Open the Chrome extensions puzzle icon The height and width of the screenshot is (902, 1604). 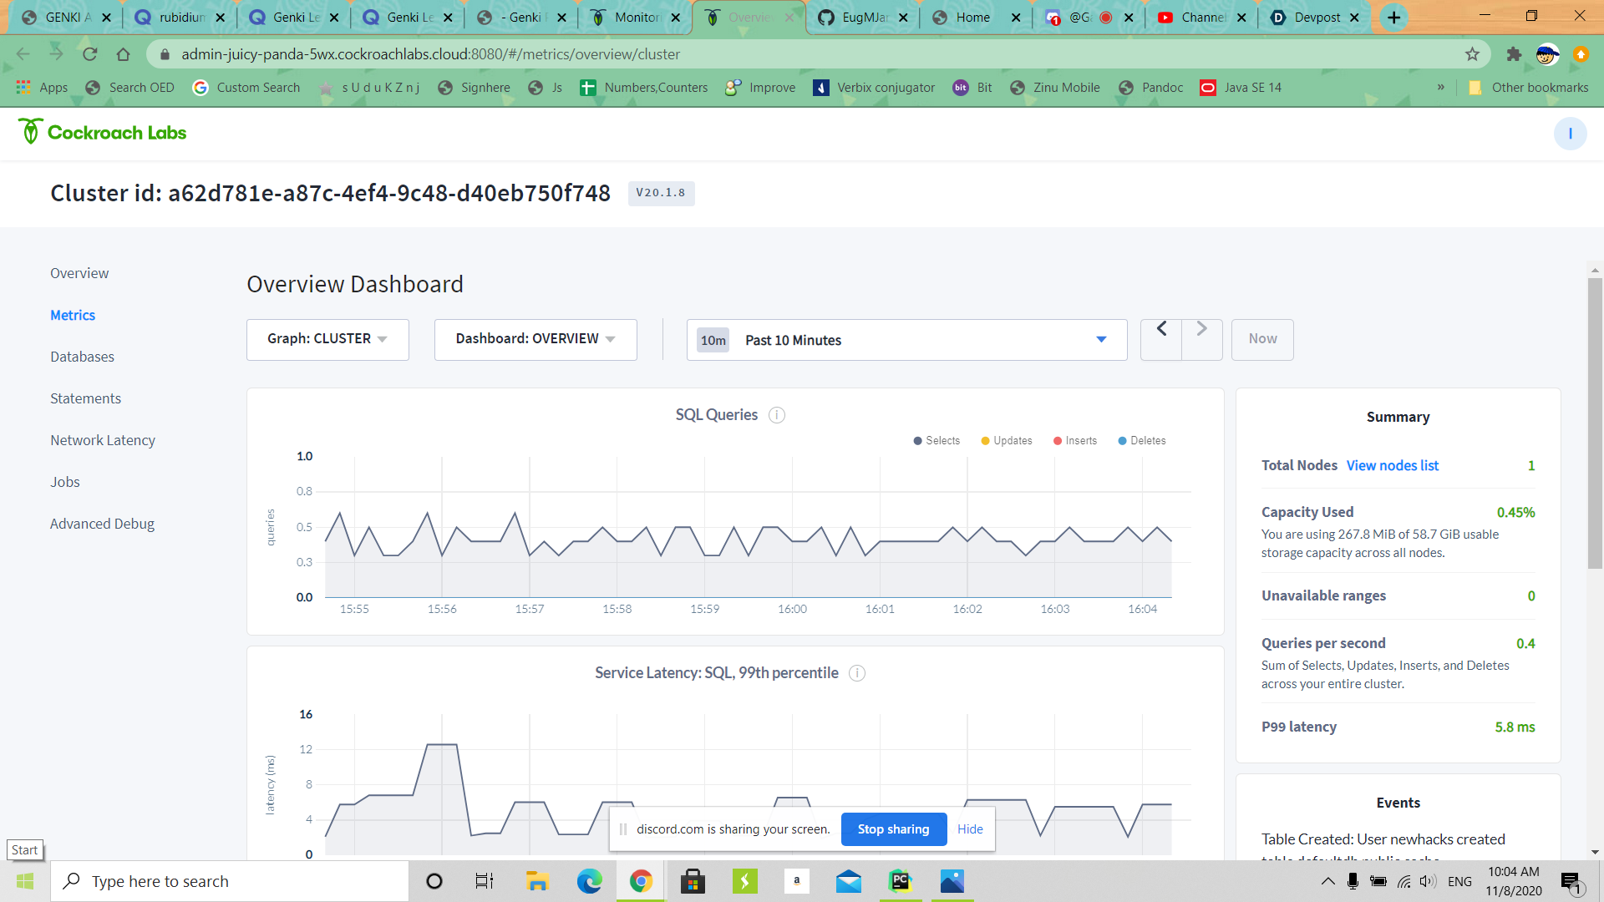coord(1514,54)
